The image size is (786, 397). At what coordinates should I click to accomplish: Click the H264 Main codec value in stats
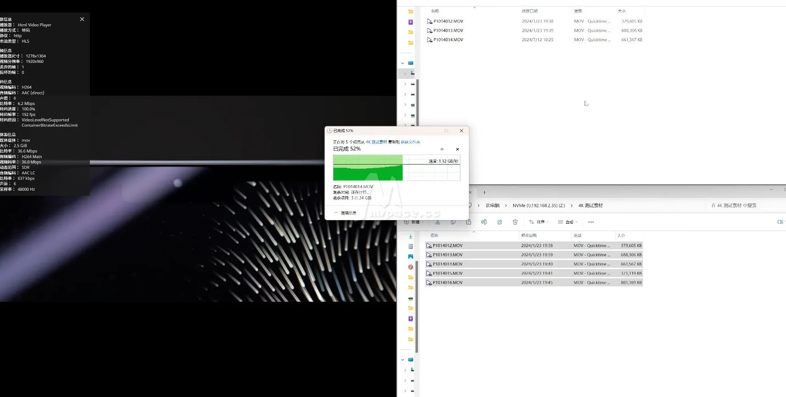click(32, 157)
